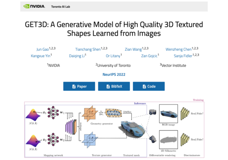Viewport: 228px width, 160px height.
Task: Click the Training label in diagram
Action: point(198,100)
